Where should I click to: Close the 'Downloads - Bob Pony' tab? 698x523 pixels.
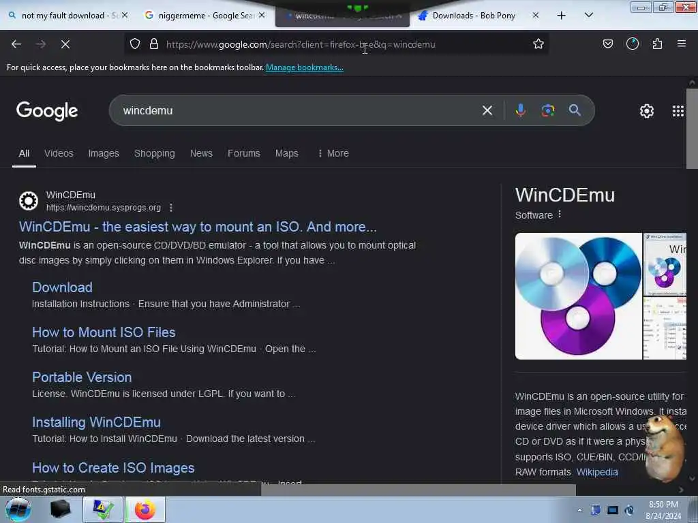click(536, 16)
